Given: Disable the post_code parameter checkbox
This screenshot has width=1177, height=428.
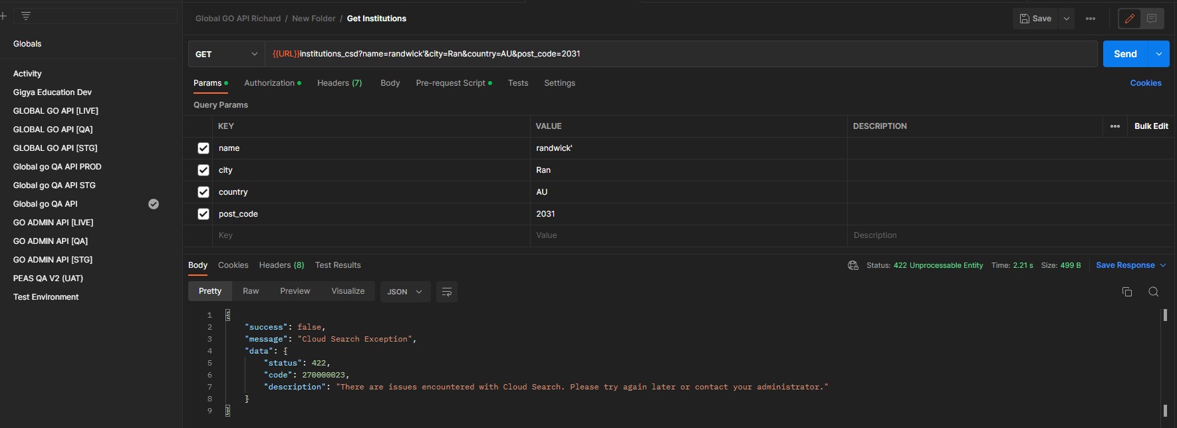Looking at the screenshot, I should [x=203, y=214].
